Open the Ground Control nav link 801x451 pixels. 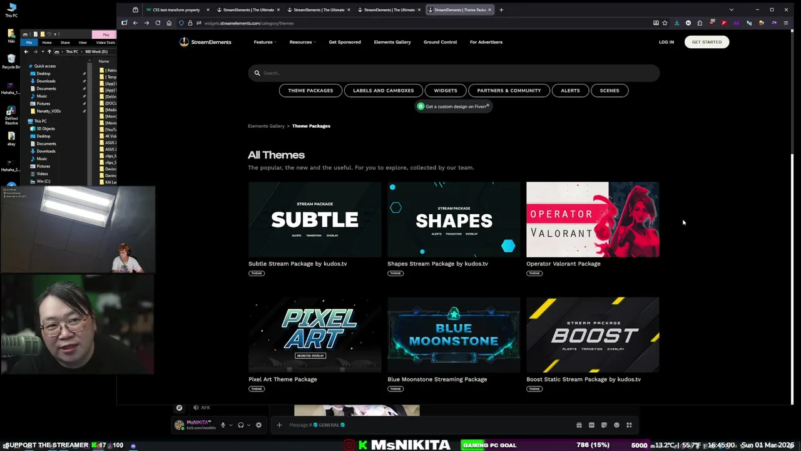[440, 42]
